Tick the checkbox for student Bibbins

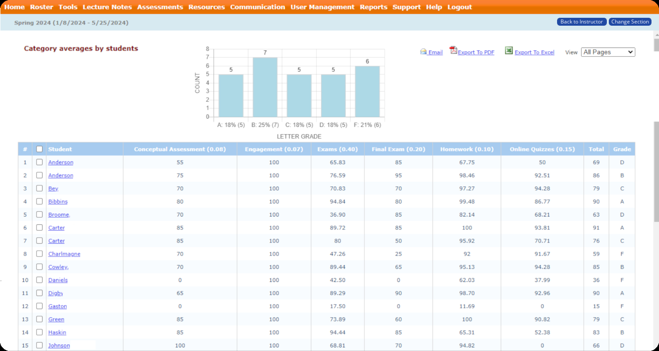(x=40, y=202)
